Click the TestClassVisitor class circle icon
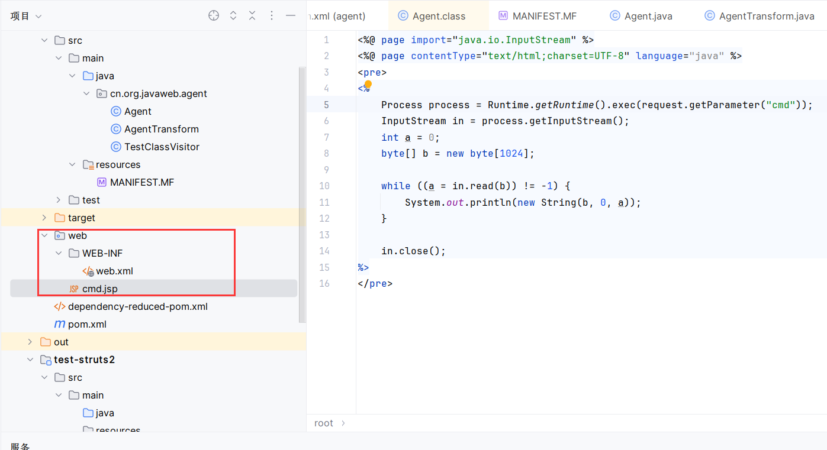 point(116,147)
